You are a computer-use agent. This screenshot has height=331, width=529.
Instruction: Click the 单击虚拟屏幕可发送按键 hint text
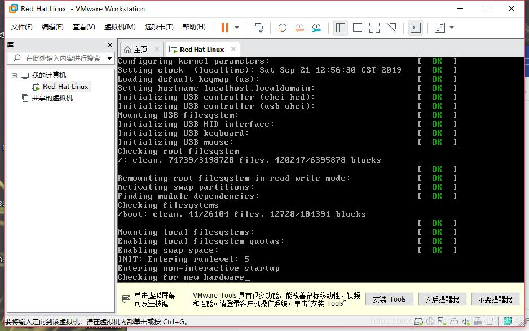[x=155, y=299]
